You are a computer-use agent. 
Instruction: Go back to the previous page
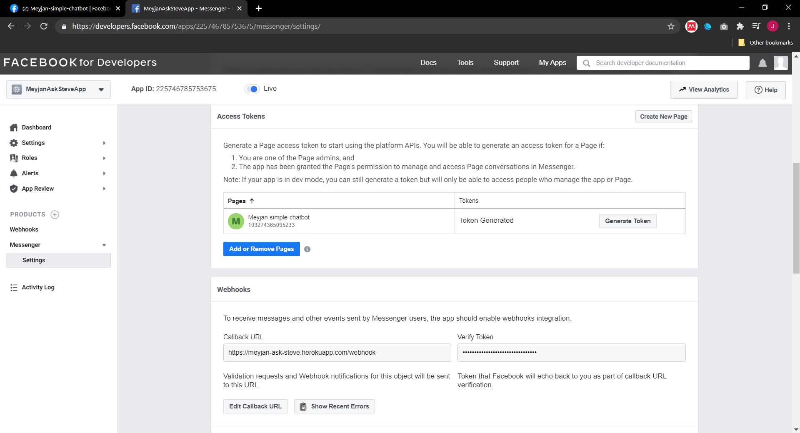point(11,26)
